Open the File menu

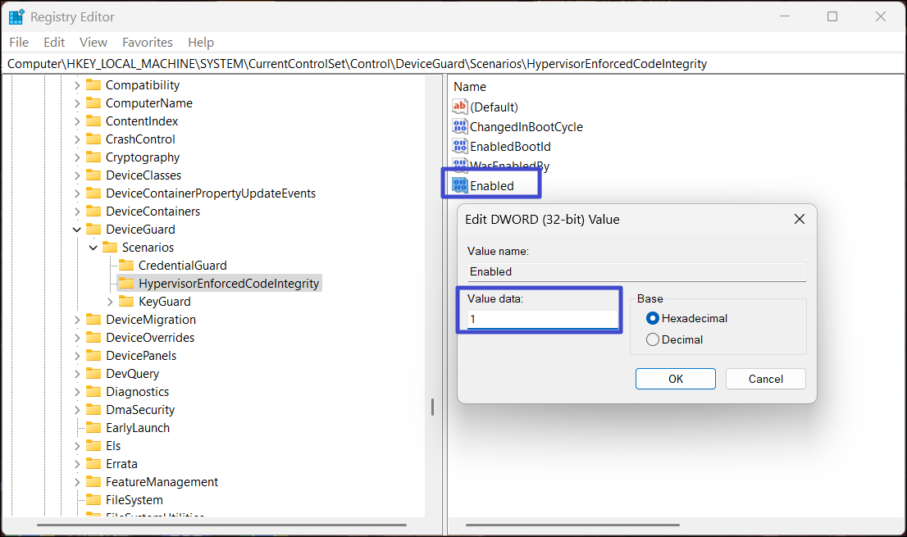pyautogui.click(x=19, y=42)
